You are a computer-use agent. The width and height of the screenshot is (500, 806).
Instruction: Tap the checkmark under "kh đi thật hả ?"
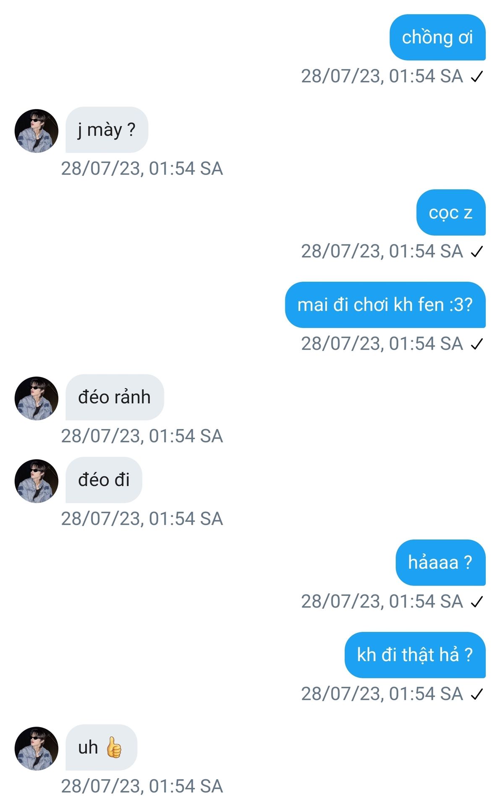point(477,694)
